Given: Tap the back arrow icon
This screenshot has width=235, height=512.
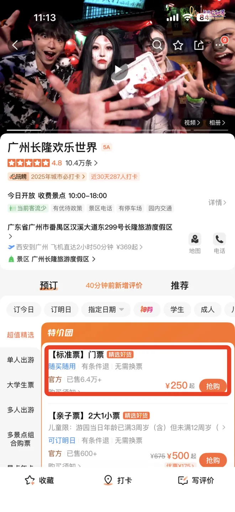Looking at the screenshot, I should [15, 45].
